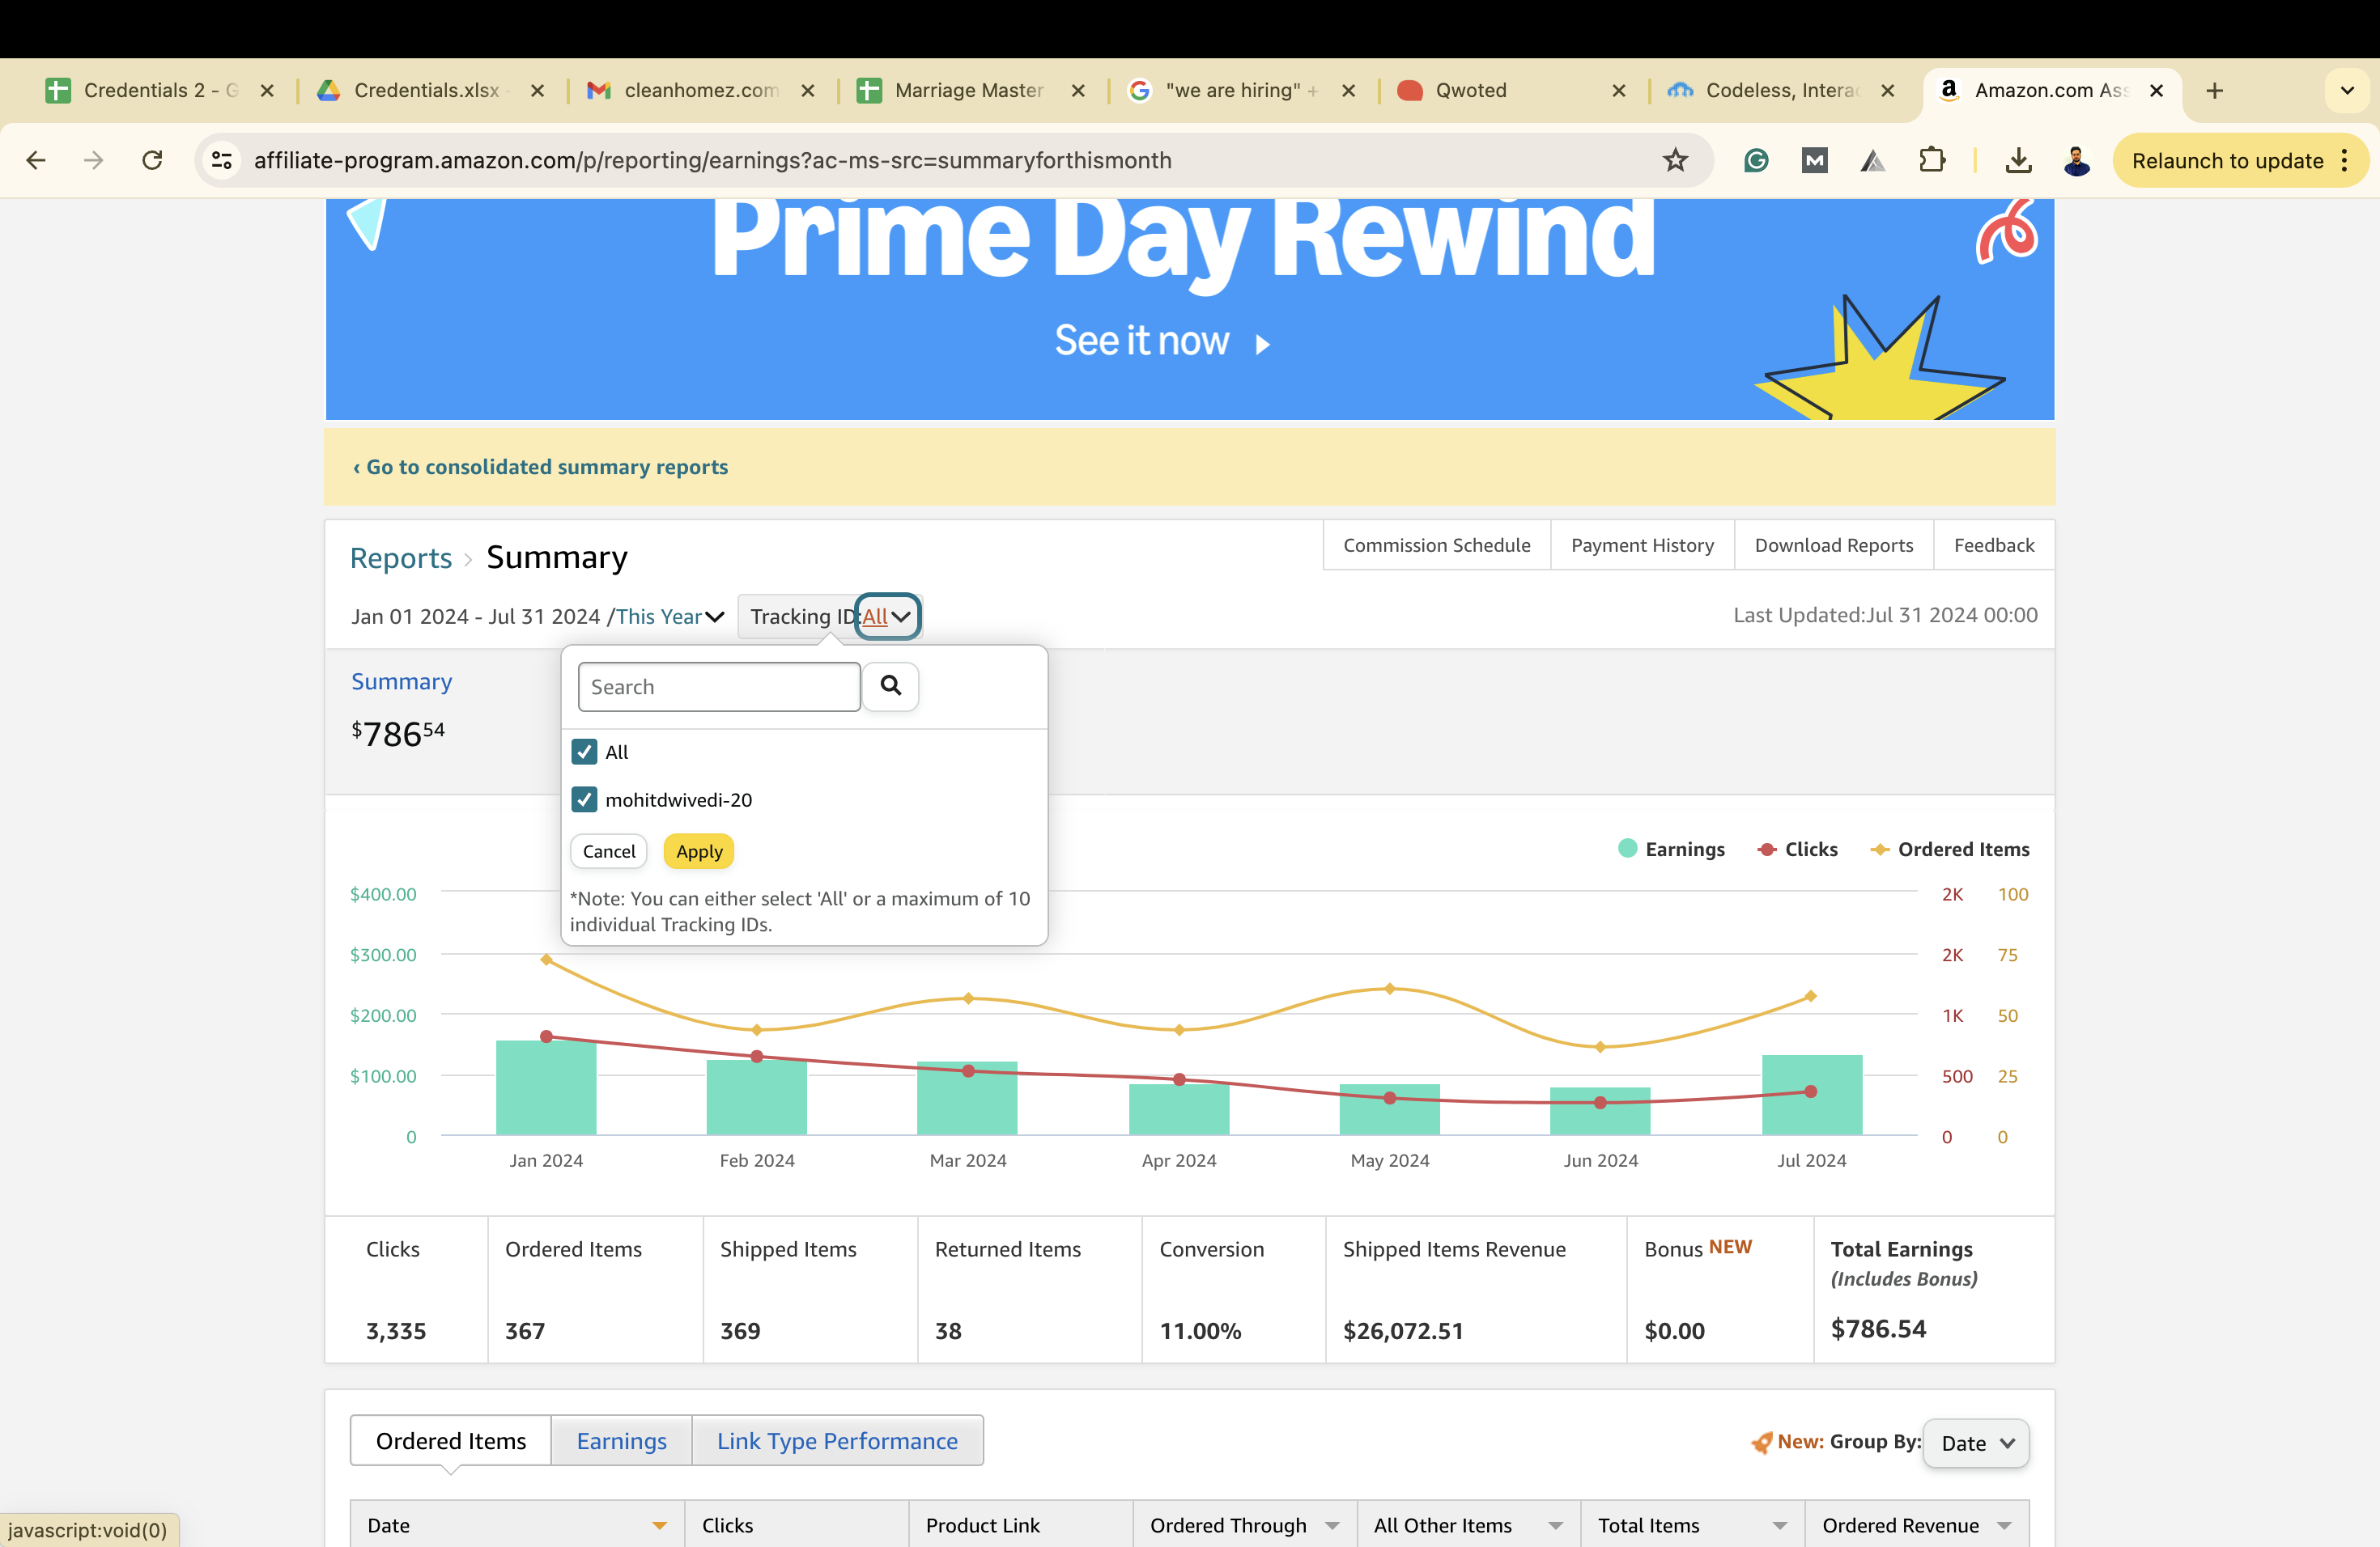Close the Credentials 2 tab
The image size is (2380, 1547).
pos(267,91)
